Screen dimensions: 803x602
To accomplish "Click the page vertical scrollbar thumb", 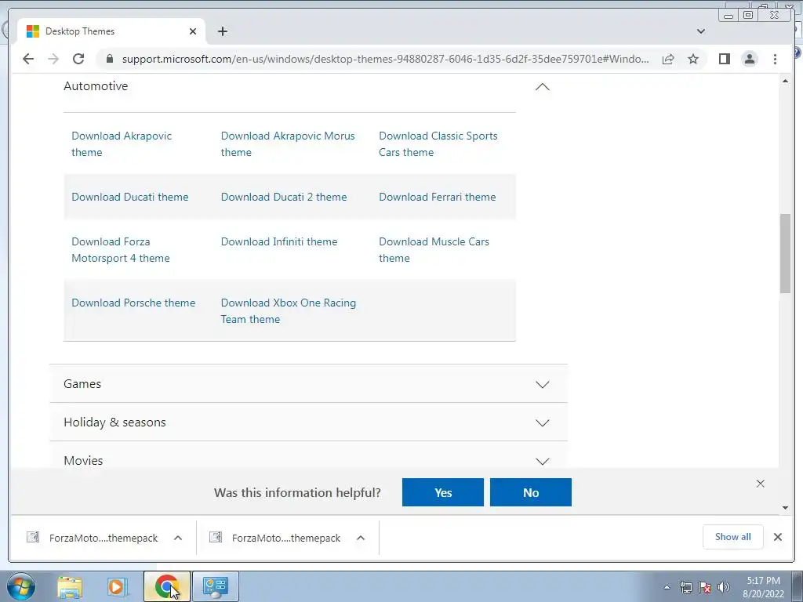I will click(x=785, y=254).
